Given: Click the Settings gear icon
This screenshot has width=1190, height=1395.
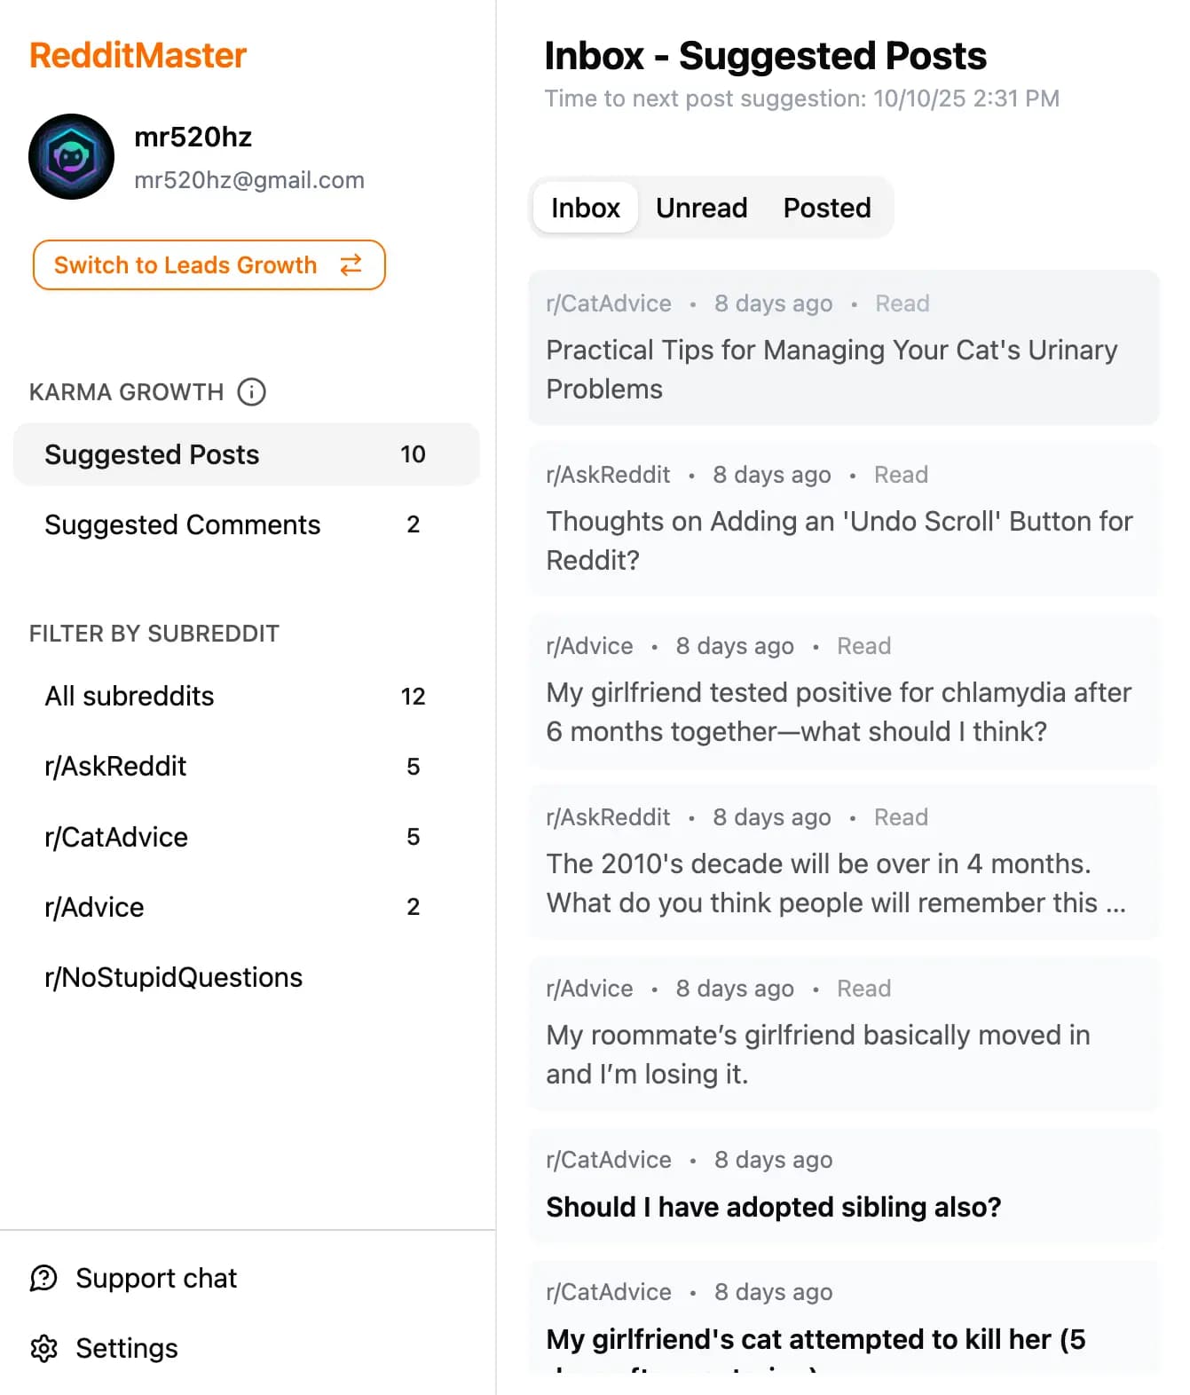Looking at the screenshot, I should coord(43,1348).
